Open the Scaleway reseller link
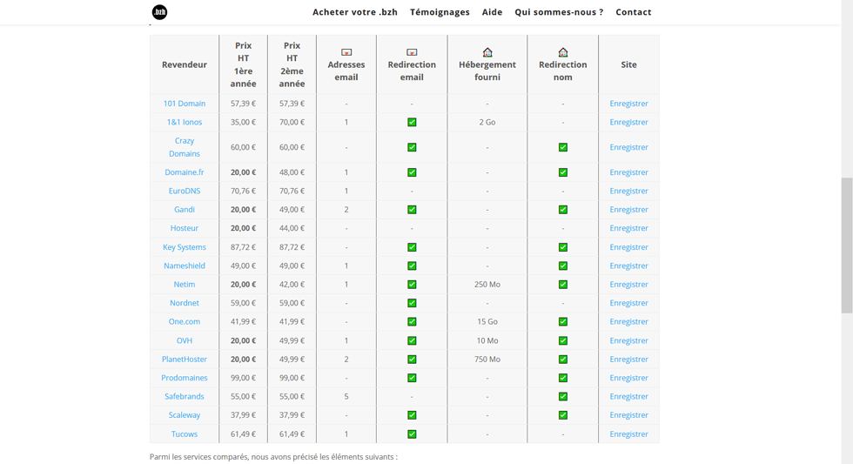The height and width of the screenshot is (464, 853). pyautogui.click(x=185, y=415)
